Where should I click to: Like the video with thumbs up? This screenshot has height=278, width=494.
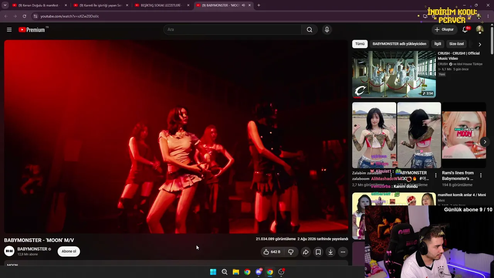click(x=272, y=252)
